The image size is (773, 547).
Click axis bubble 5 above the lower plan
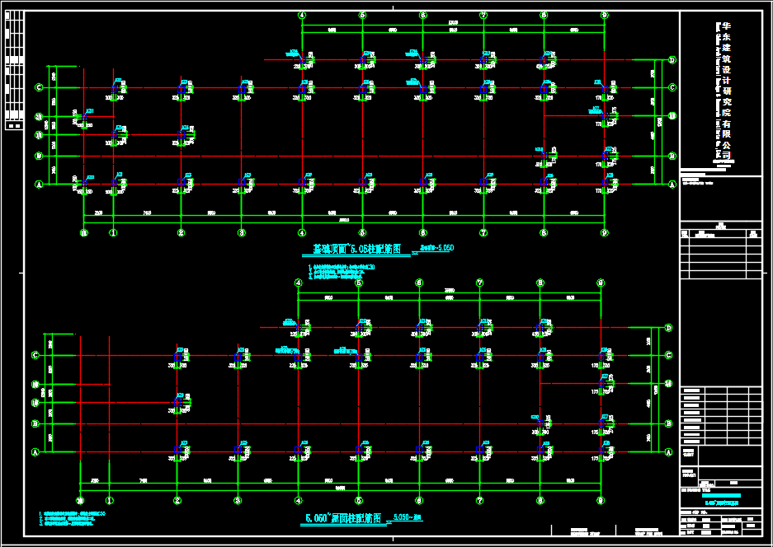pos(359,283)
